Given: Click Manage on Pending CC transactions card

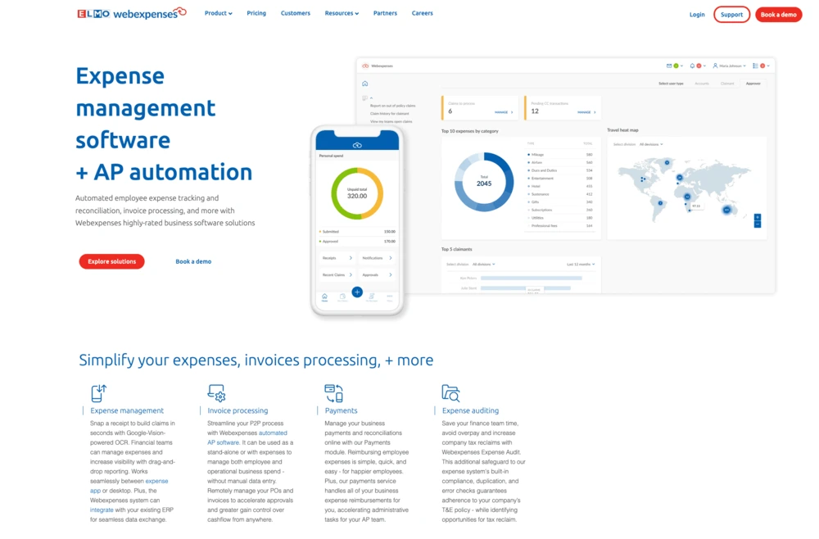Looking at the screenshot, I should pos(586,112).
